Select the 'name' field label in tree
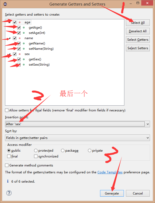The width and height of the screenshot is (155, 203). tap(29, 38)
